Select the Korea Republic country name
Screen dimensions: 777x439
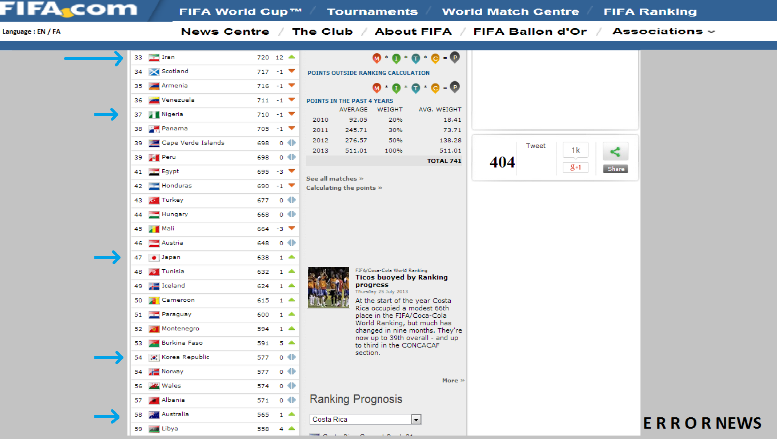(185, 357)
